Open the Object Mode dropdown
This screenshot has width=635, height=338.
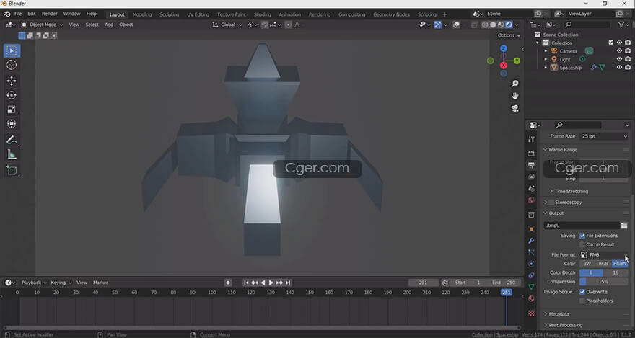click(44, 25)
